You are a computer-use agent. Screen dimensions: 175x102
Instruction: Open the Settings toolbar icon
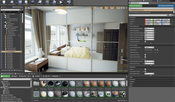click(x=32, y=2)
